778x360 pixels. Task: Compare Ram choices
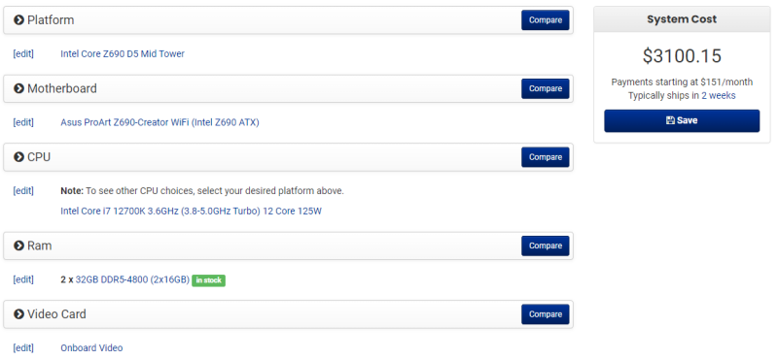pyautogui.click(x=546, y=245)
